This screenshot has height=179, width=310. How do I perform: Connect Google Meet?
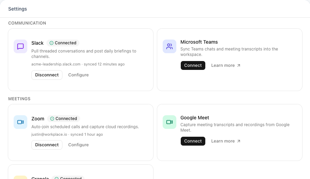point(193,141)
